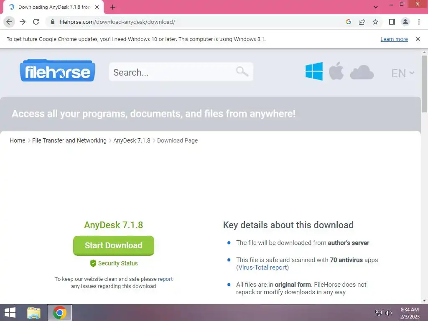Select the Downloading AnyDesk 7.1.8 tab
428x321 pixels.
coord(53,7)
